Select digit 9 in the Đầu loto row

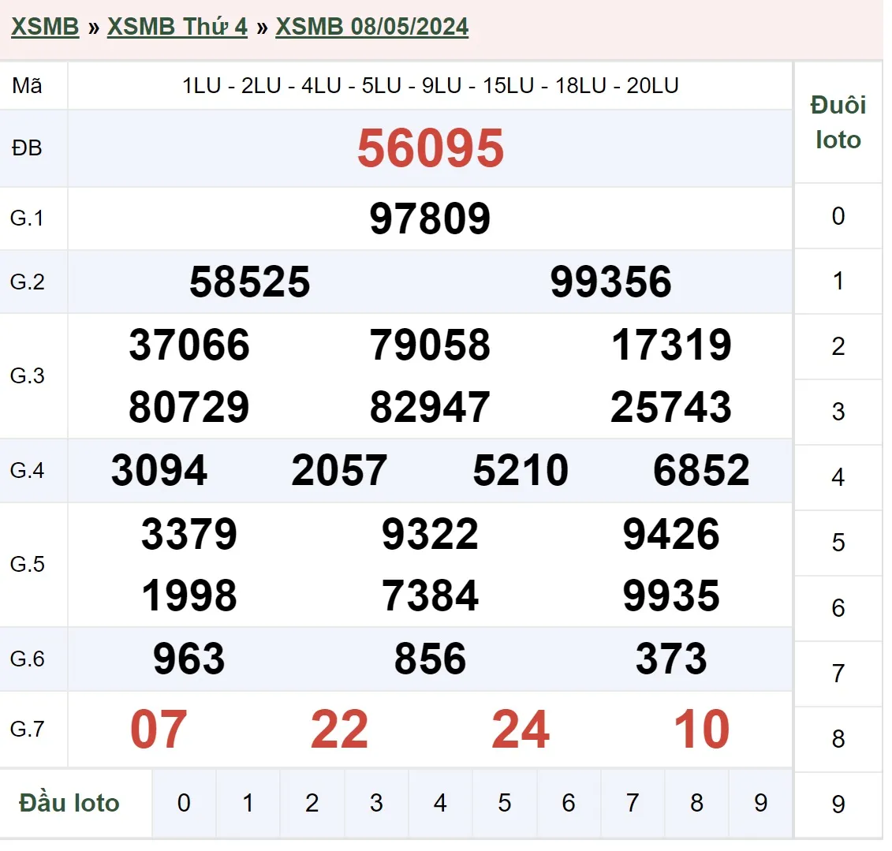760,803
